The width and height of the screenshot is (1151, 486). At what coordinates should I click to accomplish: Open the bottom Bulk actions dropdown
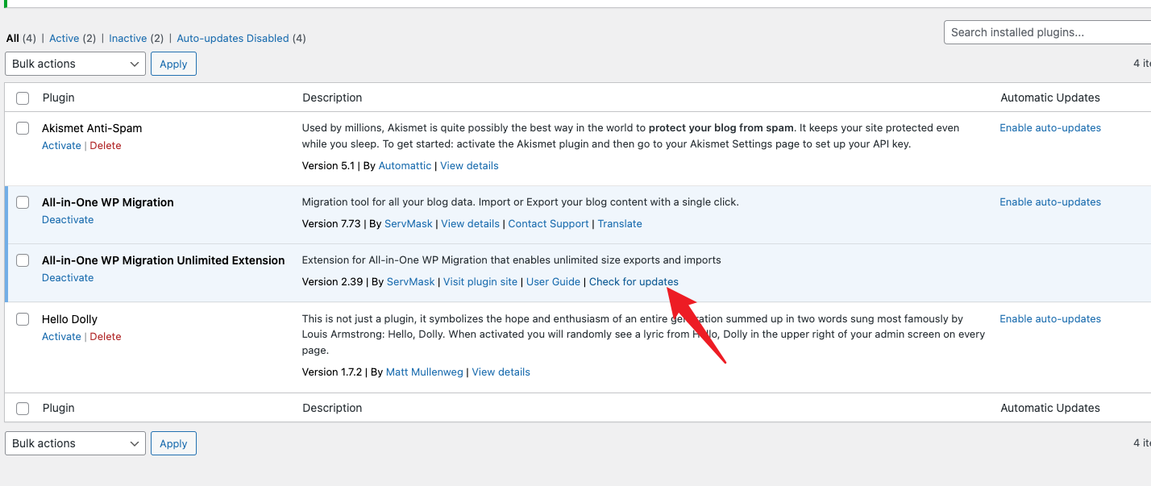click(75, 443)
